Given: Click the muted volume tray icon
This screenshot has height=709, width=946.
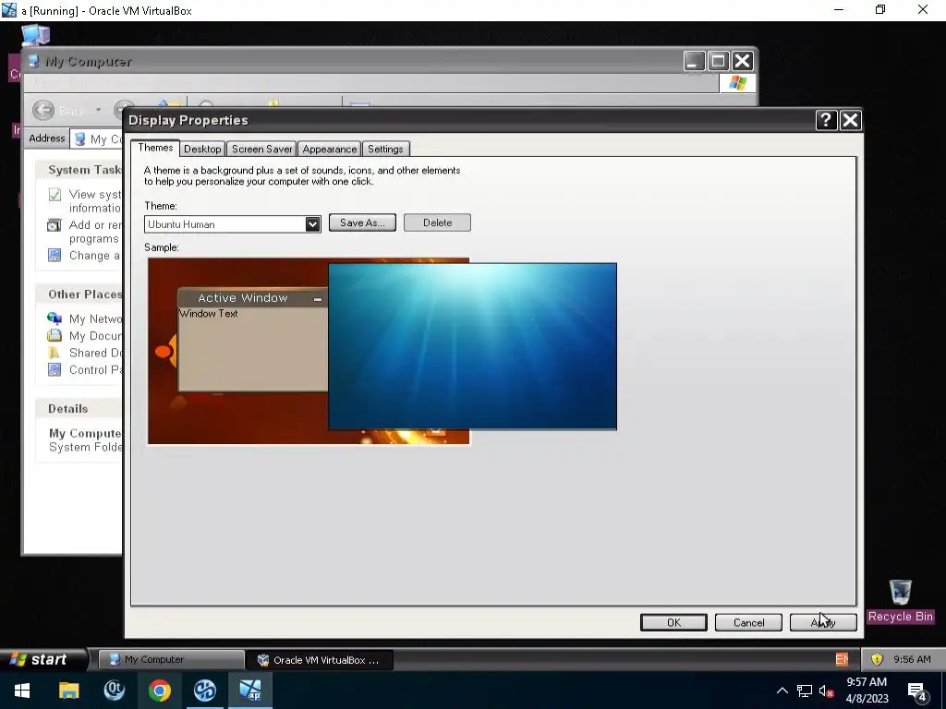Looking at the screenshot, I should [827, 691].
